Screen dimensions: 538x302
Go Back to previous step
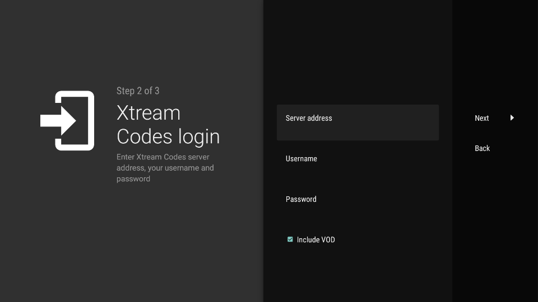click(x=482, y=148)
